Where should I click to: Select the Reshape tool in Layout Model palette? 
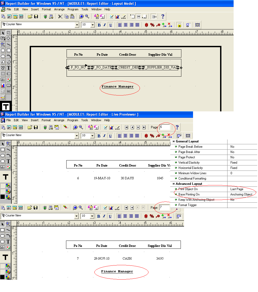(8, 38)
